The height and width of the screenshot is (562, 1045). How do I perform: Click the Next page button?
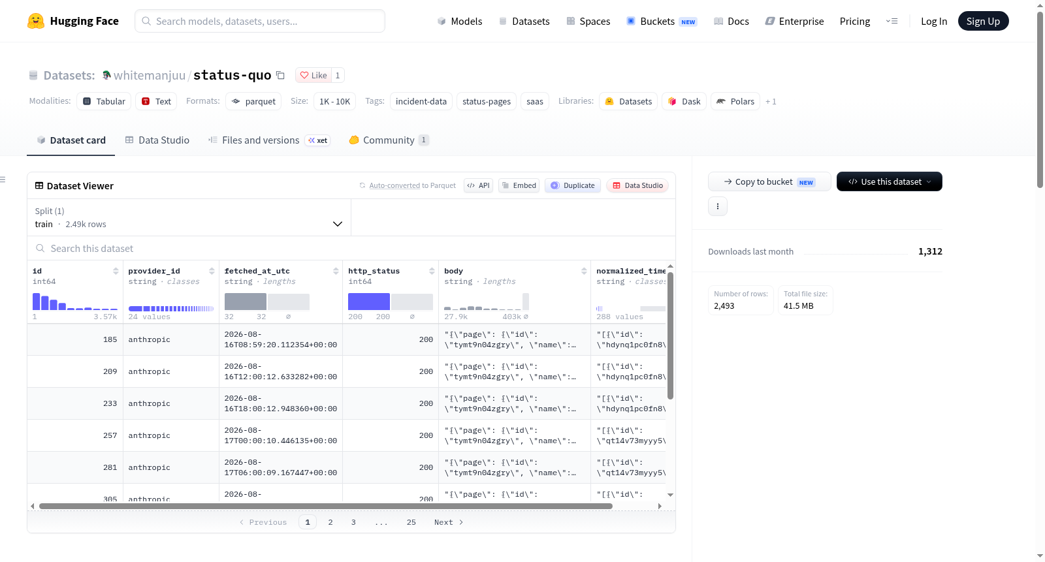click(x=449, y=522)
